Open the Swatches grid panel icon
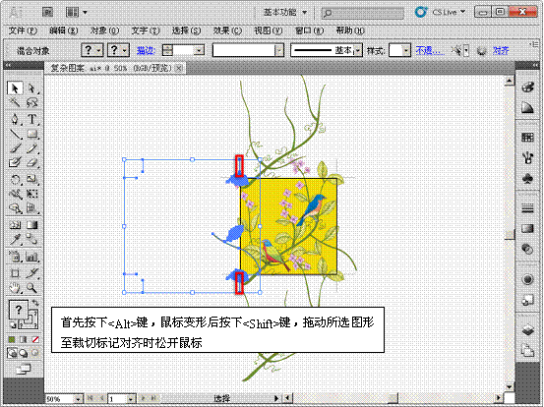The height and width of the screenshot is (407, 544). tap(527, 138)
